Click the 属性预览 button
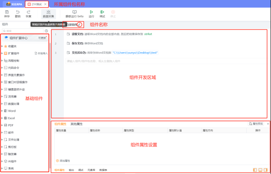The image size is (271, 174). tap(256, 124)
